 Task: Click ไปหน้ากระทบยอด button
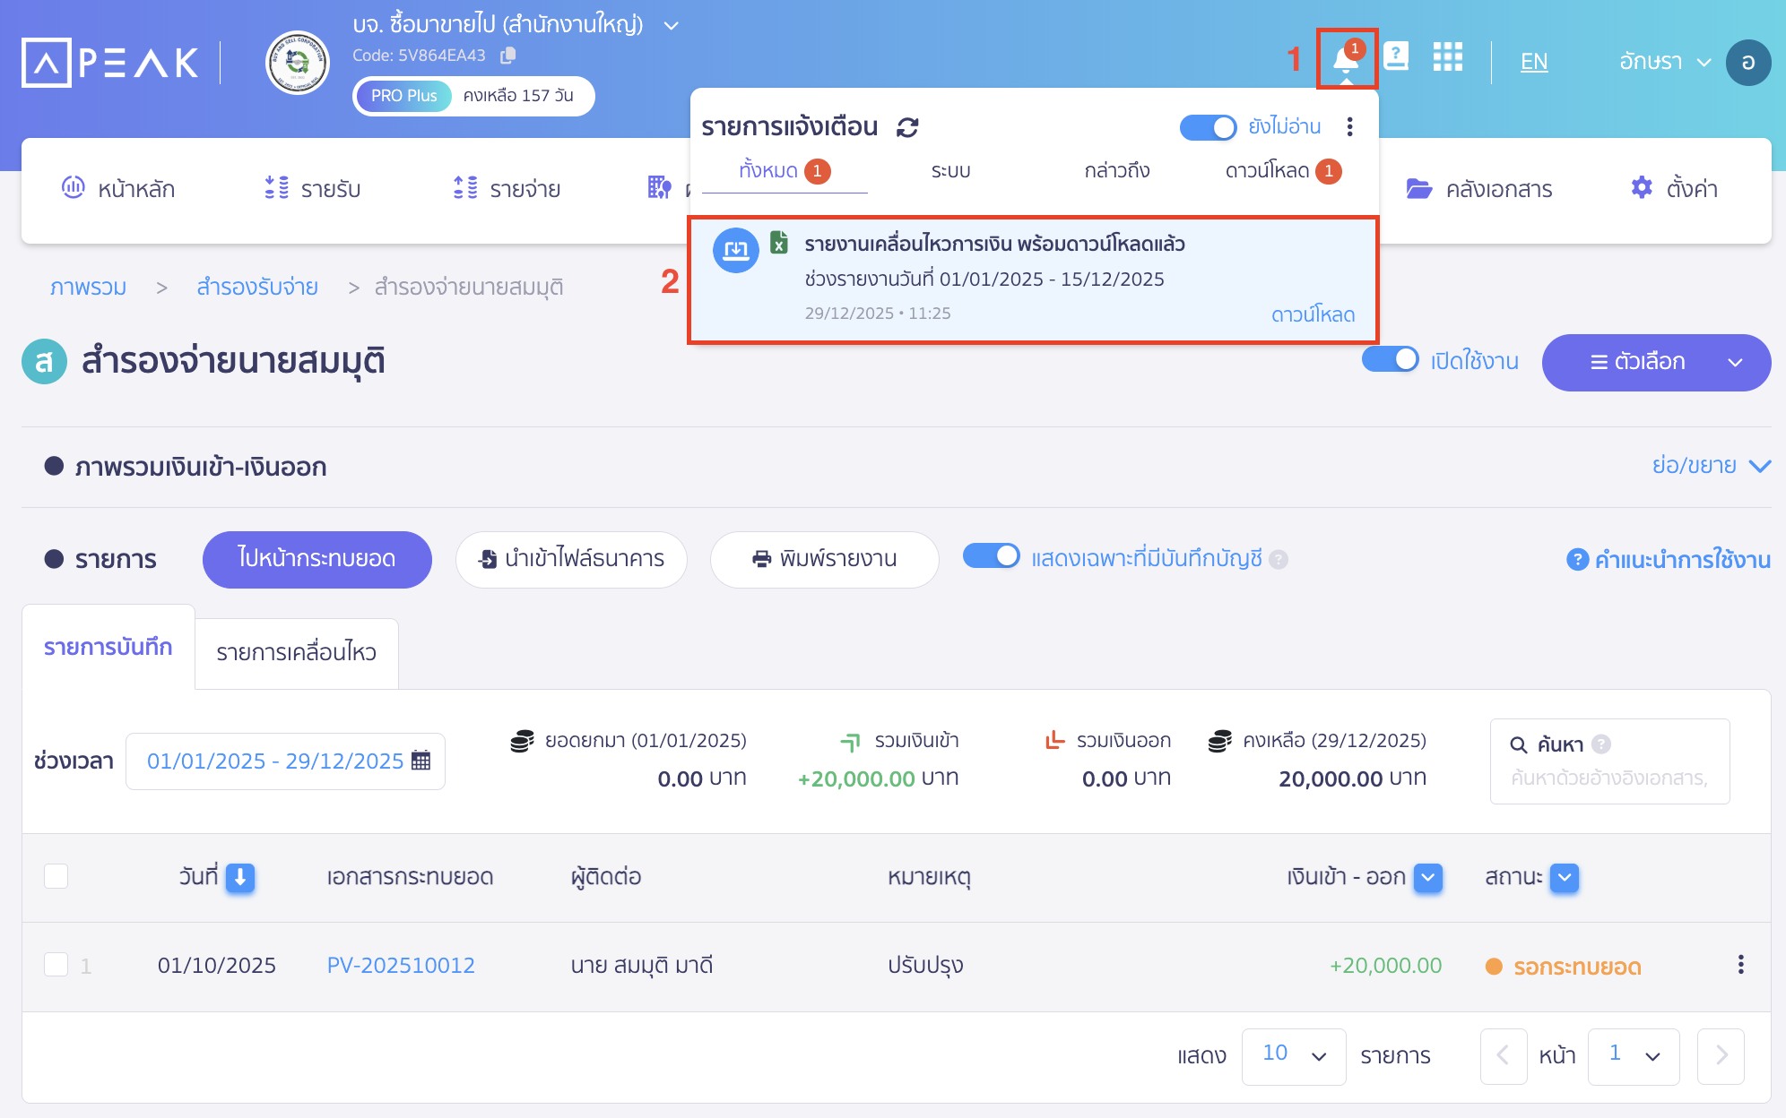[x=316, y=559]
